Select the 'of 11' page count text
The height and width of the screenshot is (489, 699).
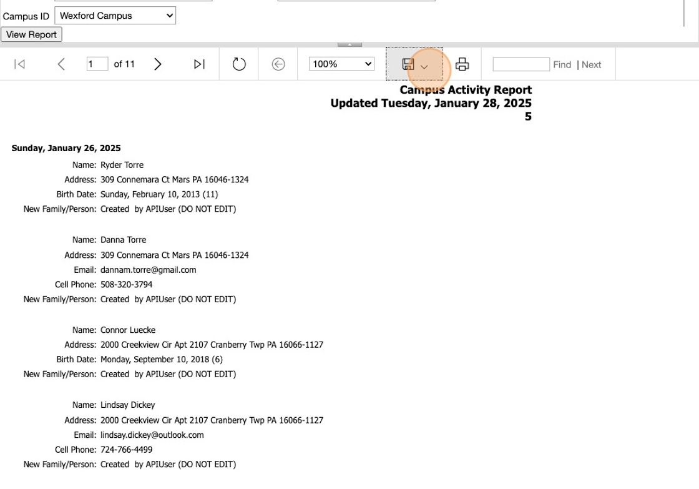point(124,64)
